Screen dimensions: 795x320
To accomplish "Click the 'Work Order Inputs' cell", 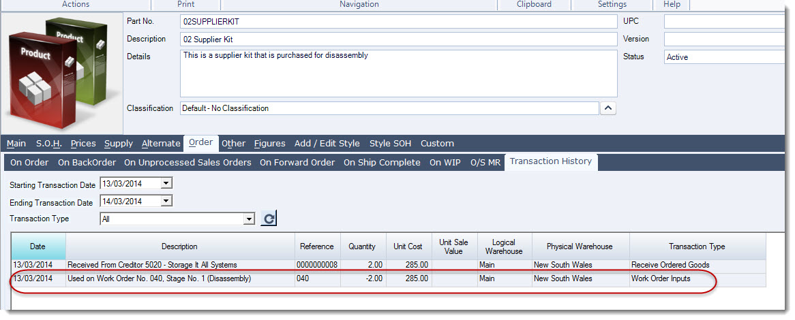I will [697, 278].
